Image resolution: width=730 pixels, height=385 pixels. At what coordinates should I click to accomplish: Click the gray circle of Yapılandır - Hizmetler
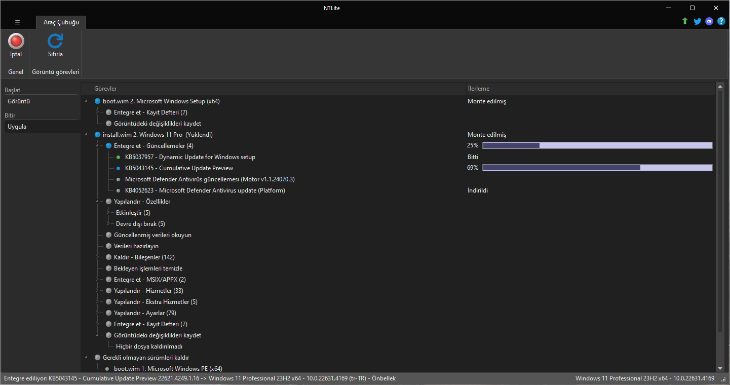pos(108,291)
